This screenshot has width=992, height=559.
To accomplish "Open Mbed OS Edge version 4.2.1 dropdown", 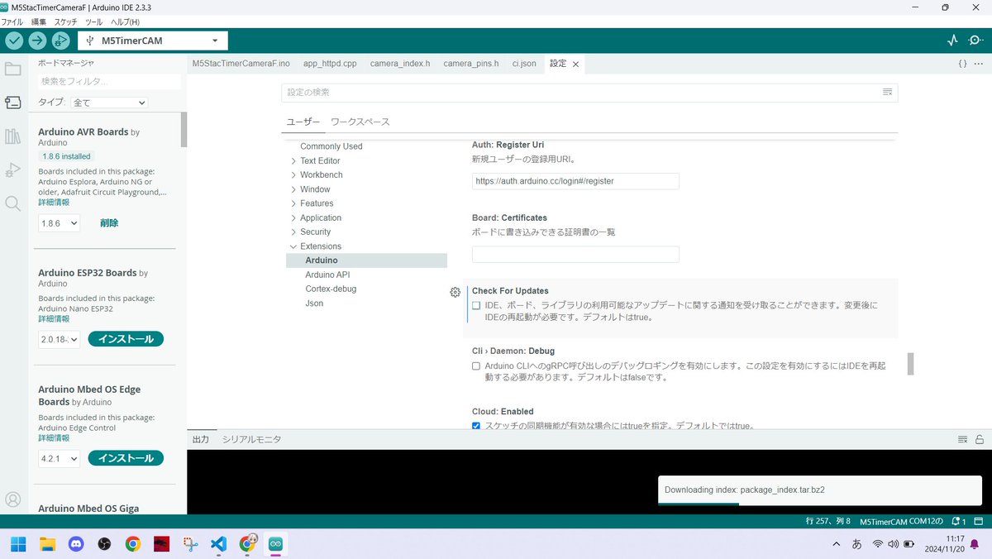I will coord(60,458).
